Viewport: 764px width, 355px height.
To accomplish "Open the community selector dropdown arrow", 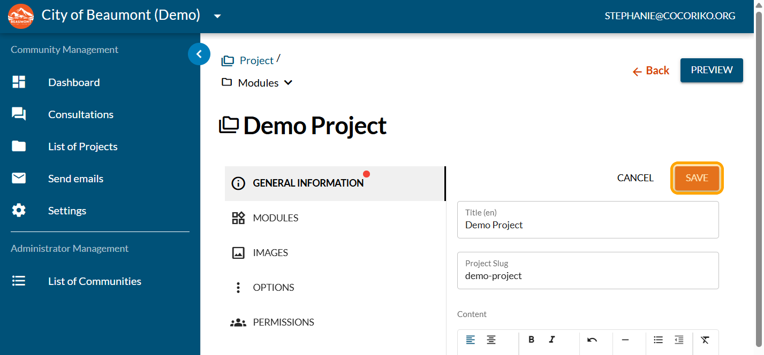I will (217, 16).
